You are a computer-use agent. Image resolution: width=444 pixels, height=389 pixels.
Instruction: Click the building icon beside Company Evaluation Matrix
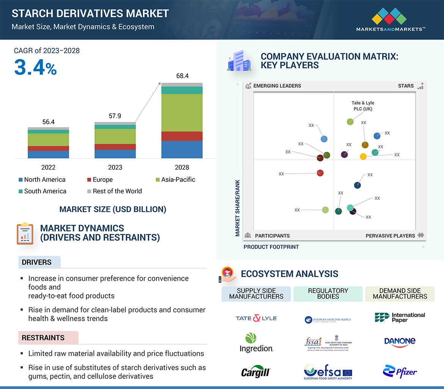[239, 61]
